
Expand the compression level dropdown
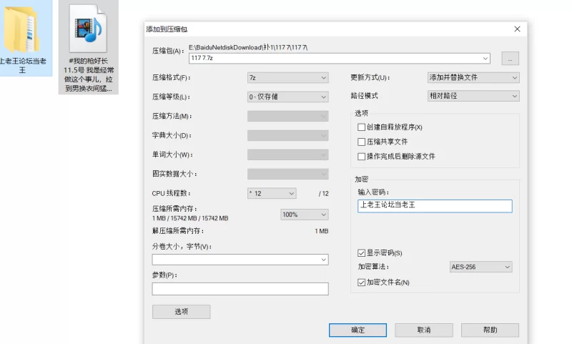click(287, 97)
